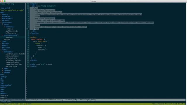Image resolution: width=187 pixels, height=105 pixels.
Task: Expand the models/ folder arrow
Action: click(1, 45)
